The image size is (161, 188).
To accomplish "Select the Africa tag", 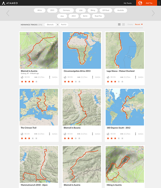I will (x=39, y=10).
